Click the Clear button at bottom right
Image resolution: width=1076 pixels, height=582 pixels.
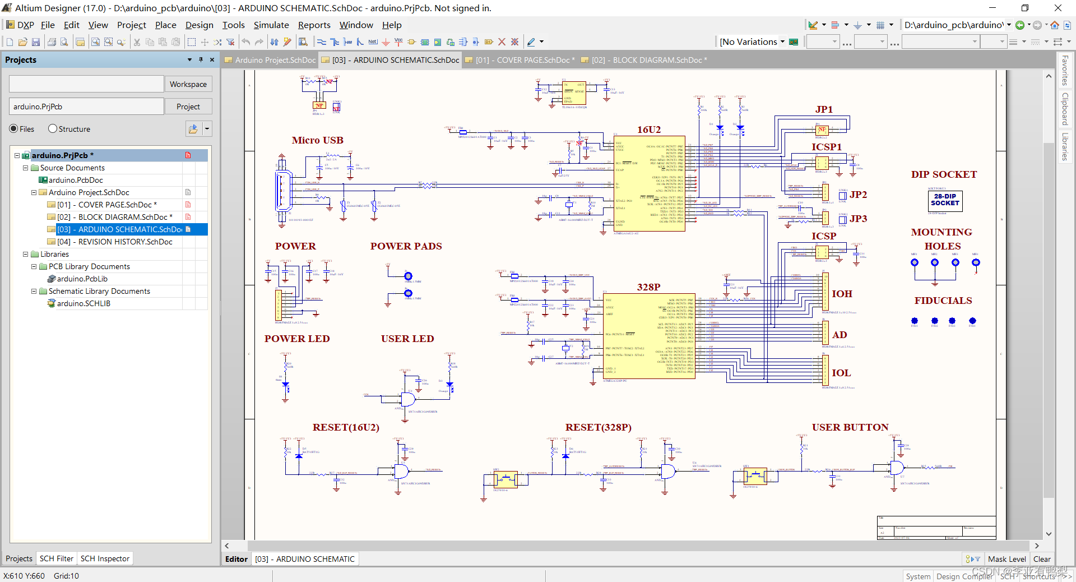tap(1042, 559)
